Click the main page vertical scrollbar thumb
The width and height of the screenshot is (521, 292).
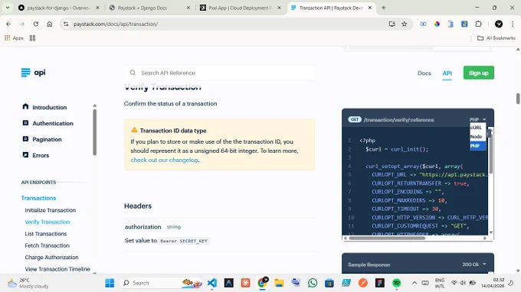click(x=518, y=99)
